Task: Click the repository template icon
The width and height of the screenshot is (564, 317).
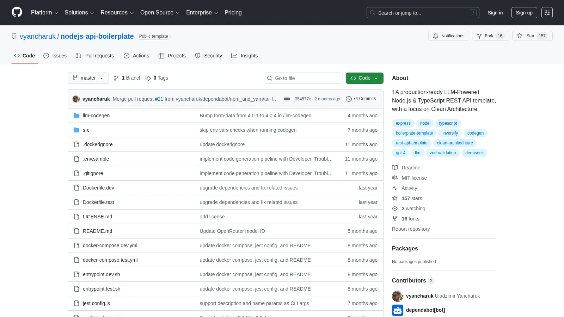Action: [14, 36]
